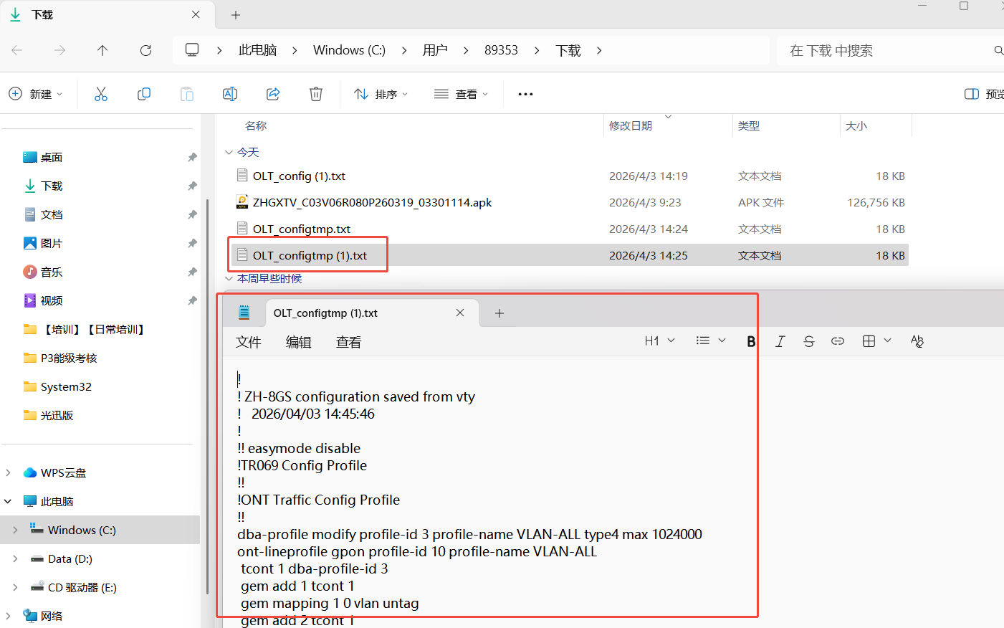Toggle bold formatting in Notepad
Image resolution: width=1004 pixels, height=628 pixels.
click(751, 341)
